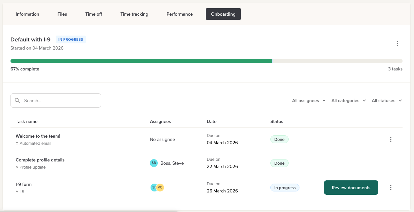Open three-dot menu for I-9 form task
The height and width of the screenshot is (212, 414).
(390, 188)
